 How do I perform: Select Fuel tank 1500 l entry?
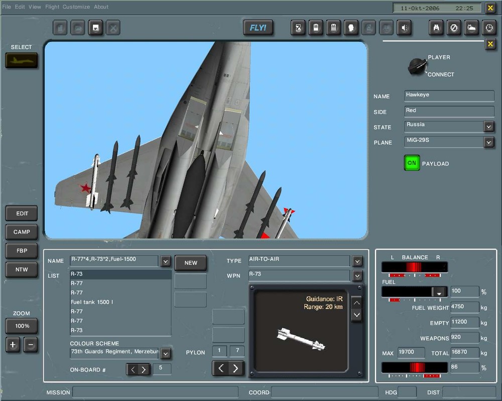120,302
